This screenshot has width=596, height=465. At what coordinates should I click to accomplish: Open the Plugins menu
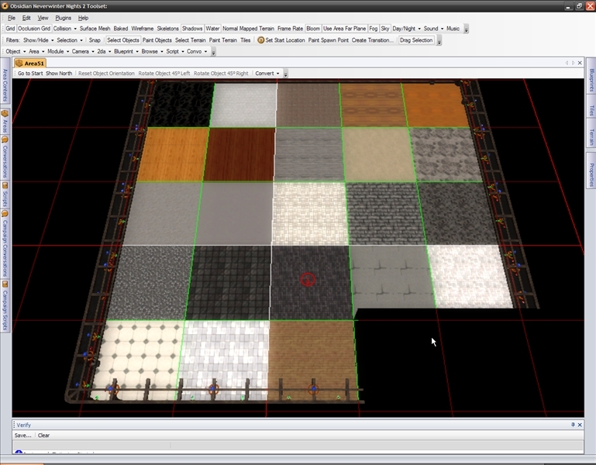point(64,17)
